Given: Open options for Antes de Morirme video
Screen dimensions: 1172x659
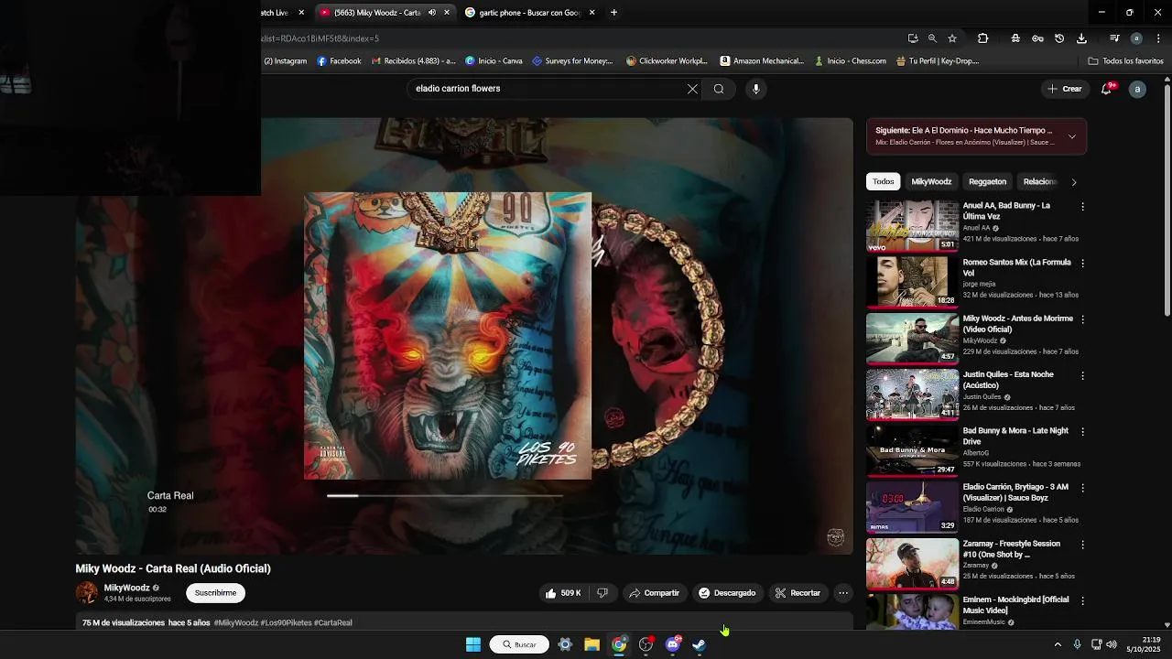Looking at the screenshot, I should coord(1082,319).
